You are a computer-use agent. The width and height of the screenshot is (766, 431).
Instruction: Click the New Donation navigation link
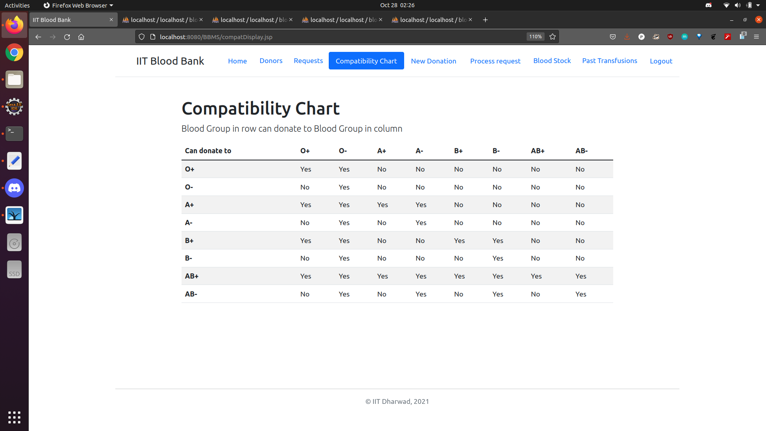click(434, 61)
